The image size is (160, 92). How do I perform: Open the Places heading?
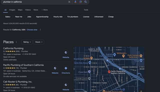click(x=8, y=42)
